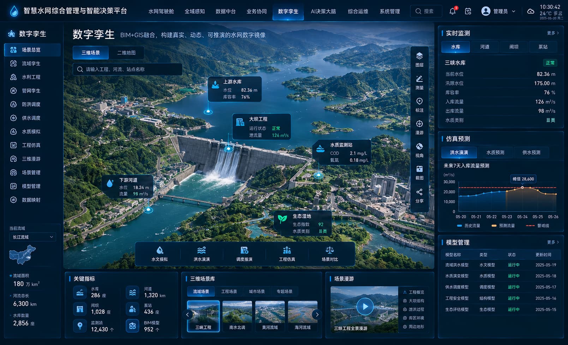Image resolution: width=568 pixels, height=345 pixels.
Task: Expand the 长江流域 basin dropdown
Action: point(32,237)
